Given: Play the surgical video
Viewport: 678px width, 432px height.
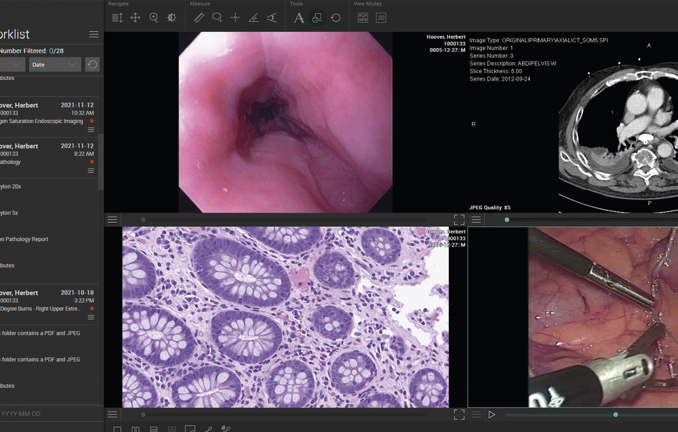Looking at the screenshot, I should 492,414.
